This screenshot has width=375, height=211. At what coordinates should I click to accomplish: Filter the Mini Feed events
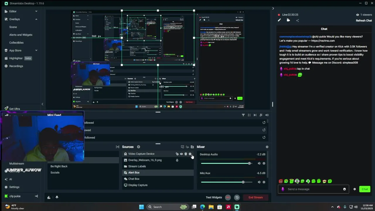(x=243, y=115)
